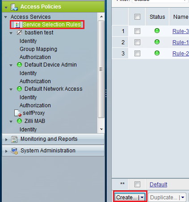
Task: Check the checkbox for Rule-1 row
Action: point(137,42)
